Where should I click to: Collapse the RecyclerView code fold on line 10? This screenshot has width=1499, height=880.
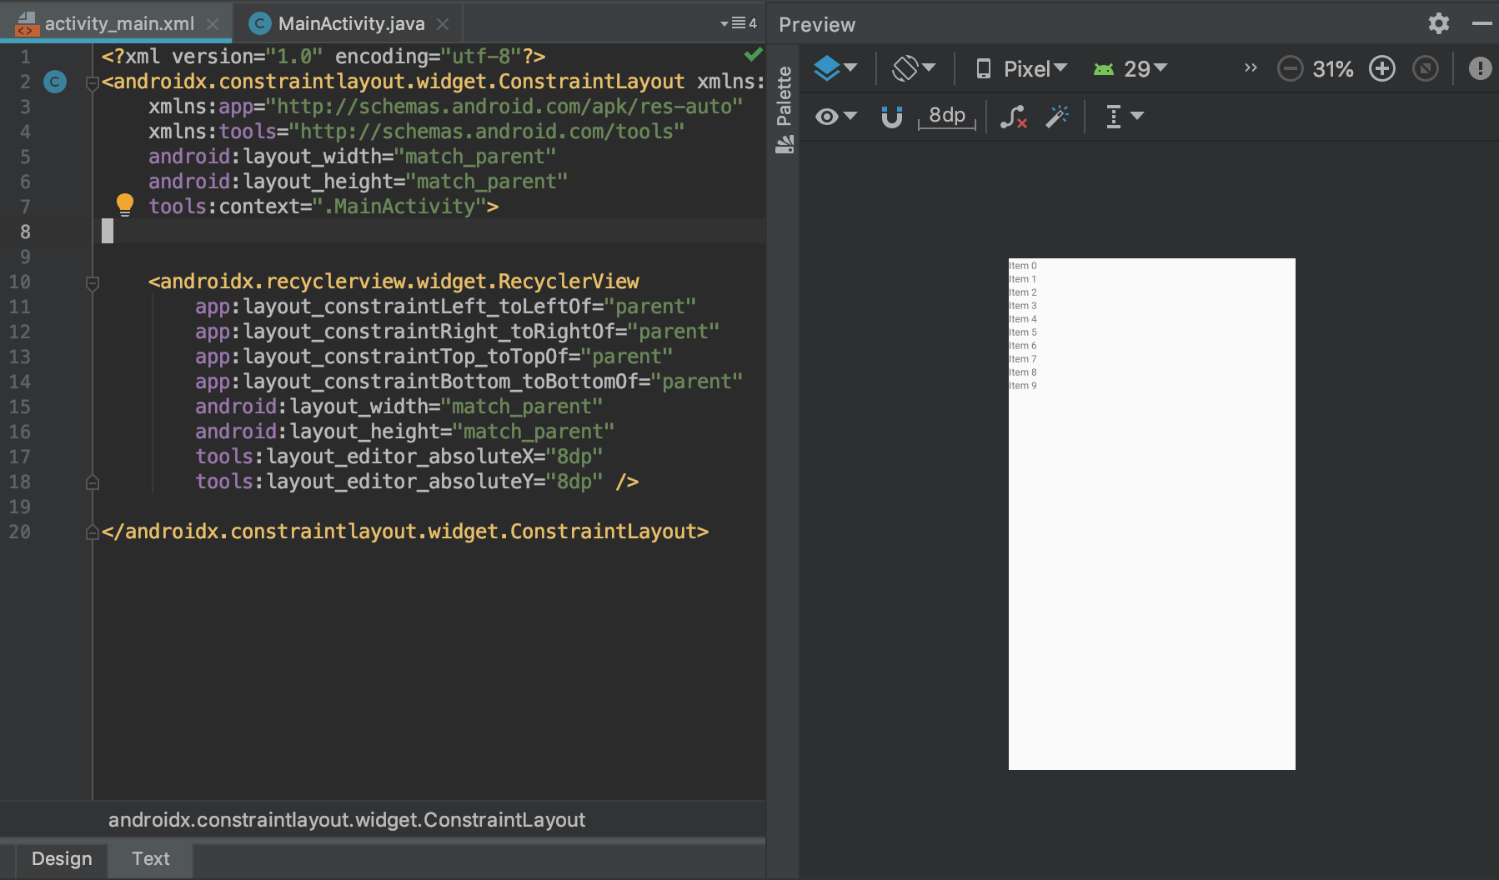(x=92, y=282)
